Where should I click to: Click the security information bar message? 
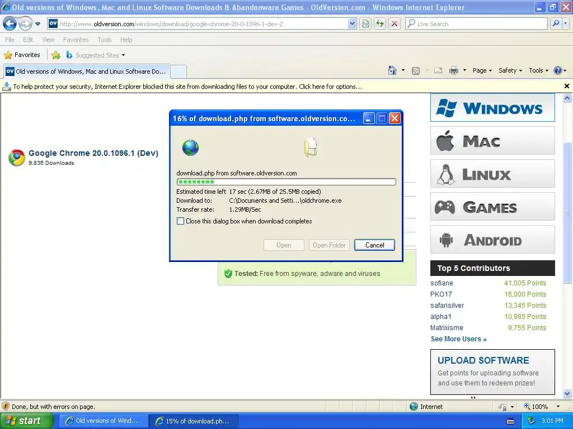187,87
